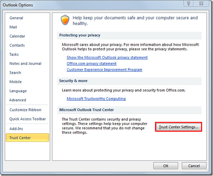Click the Outlook Options title text

(x=18, y=5)
